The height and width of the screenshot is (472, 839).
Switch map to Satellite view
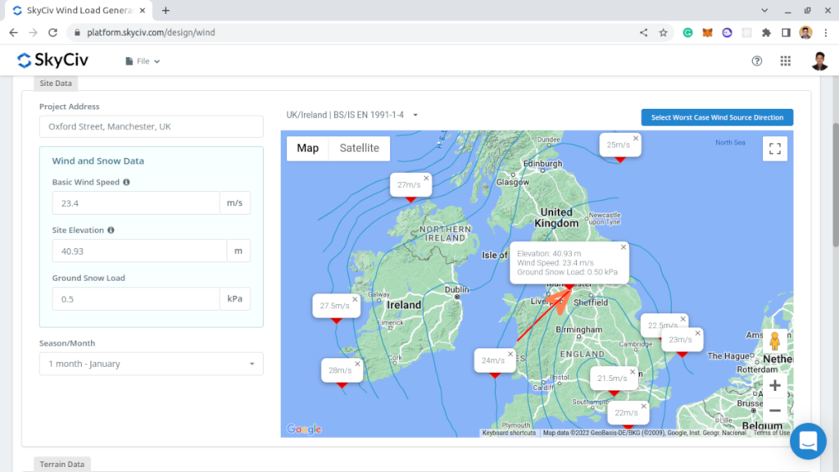pyautogui.click(x=359, y=148)
